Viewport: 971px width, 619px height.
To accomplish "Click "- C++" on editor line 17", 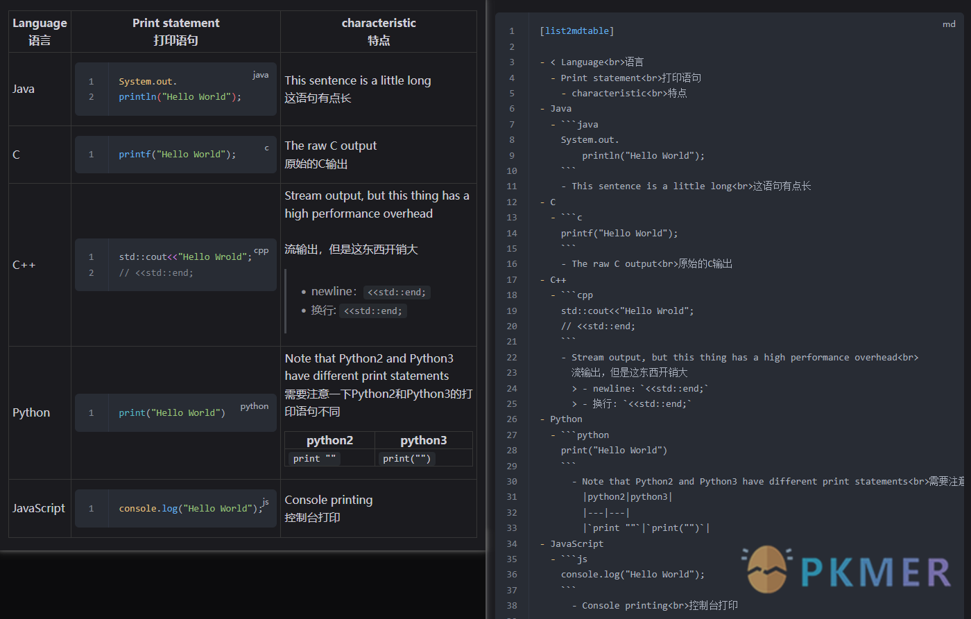I will [x=553, y=280].
